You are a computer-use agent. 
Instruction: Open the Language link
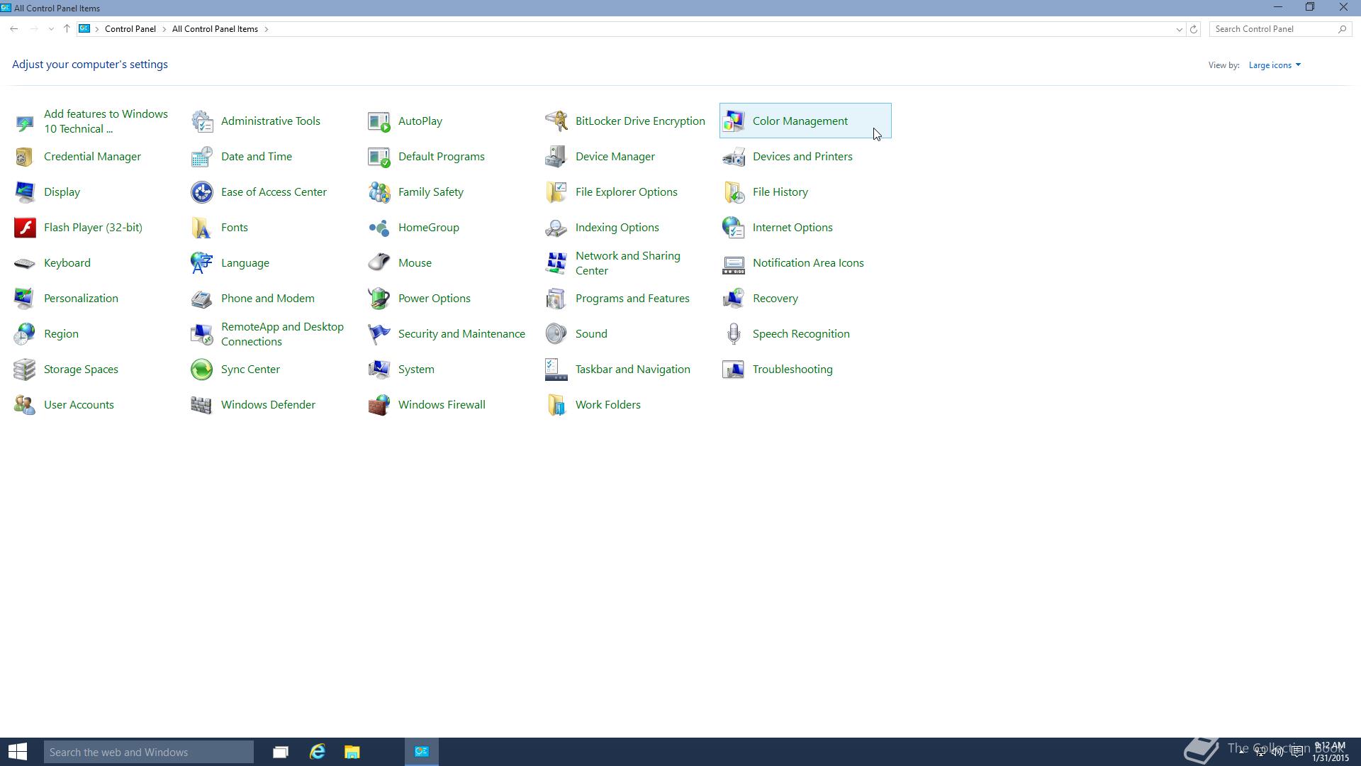click(x=245, y=263)
